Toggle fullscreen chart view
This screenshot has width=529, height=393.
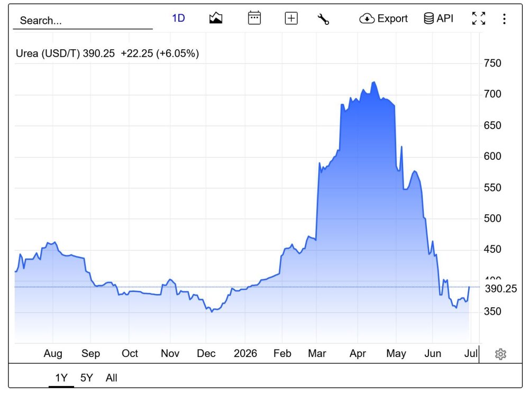coord(478,18)
